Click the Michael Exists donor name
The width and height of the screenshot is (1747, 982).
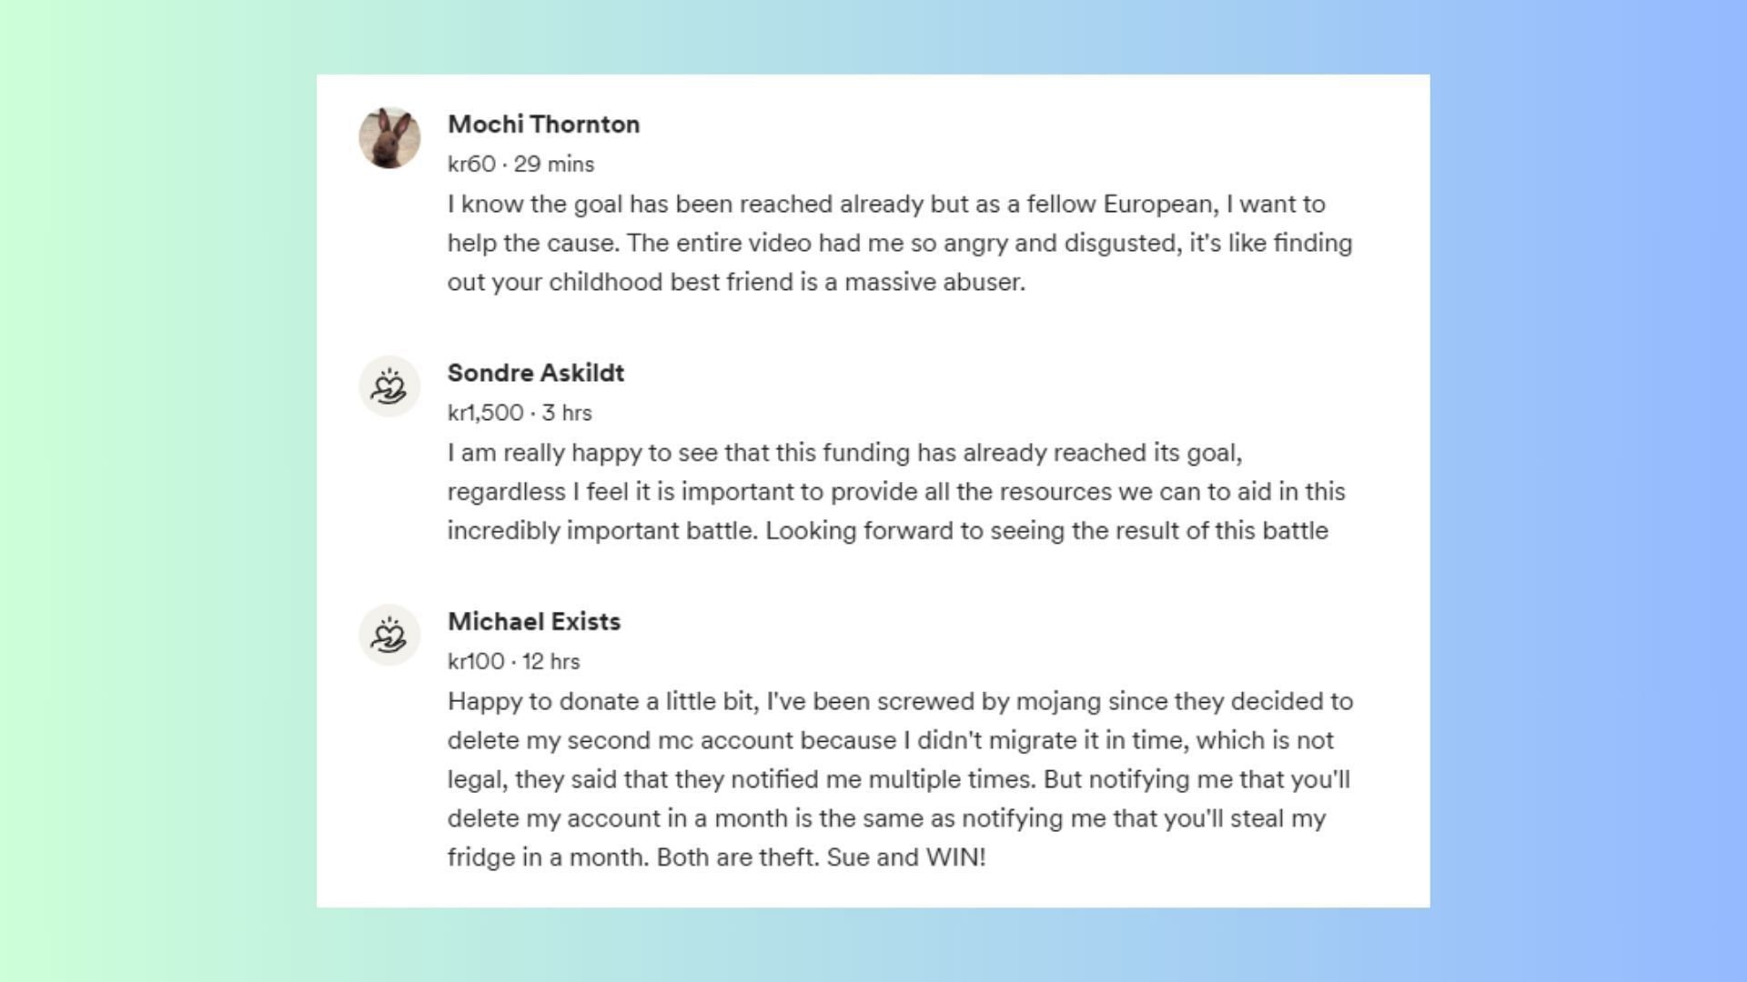[533, 622]
